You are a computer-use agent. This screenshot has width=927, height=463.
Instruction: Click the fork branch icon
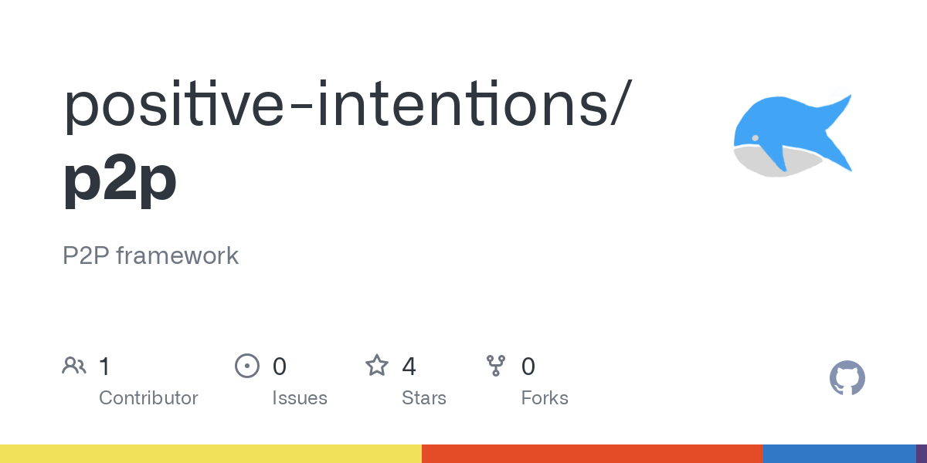click(x=495, y=366)
